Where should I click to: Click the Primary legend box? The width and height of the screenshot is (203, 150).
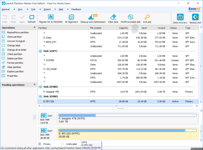(x=40, y=144)
